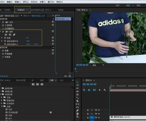Select the Slide tool
146x121 pixels.
click(77, 107)
